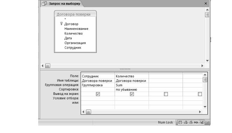Click или cell under Сотрудник column
The height and width of the screenshot is (133, 232).
(98, 103)
